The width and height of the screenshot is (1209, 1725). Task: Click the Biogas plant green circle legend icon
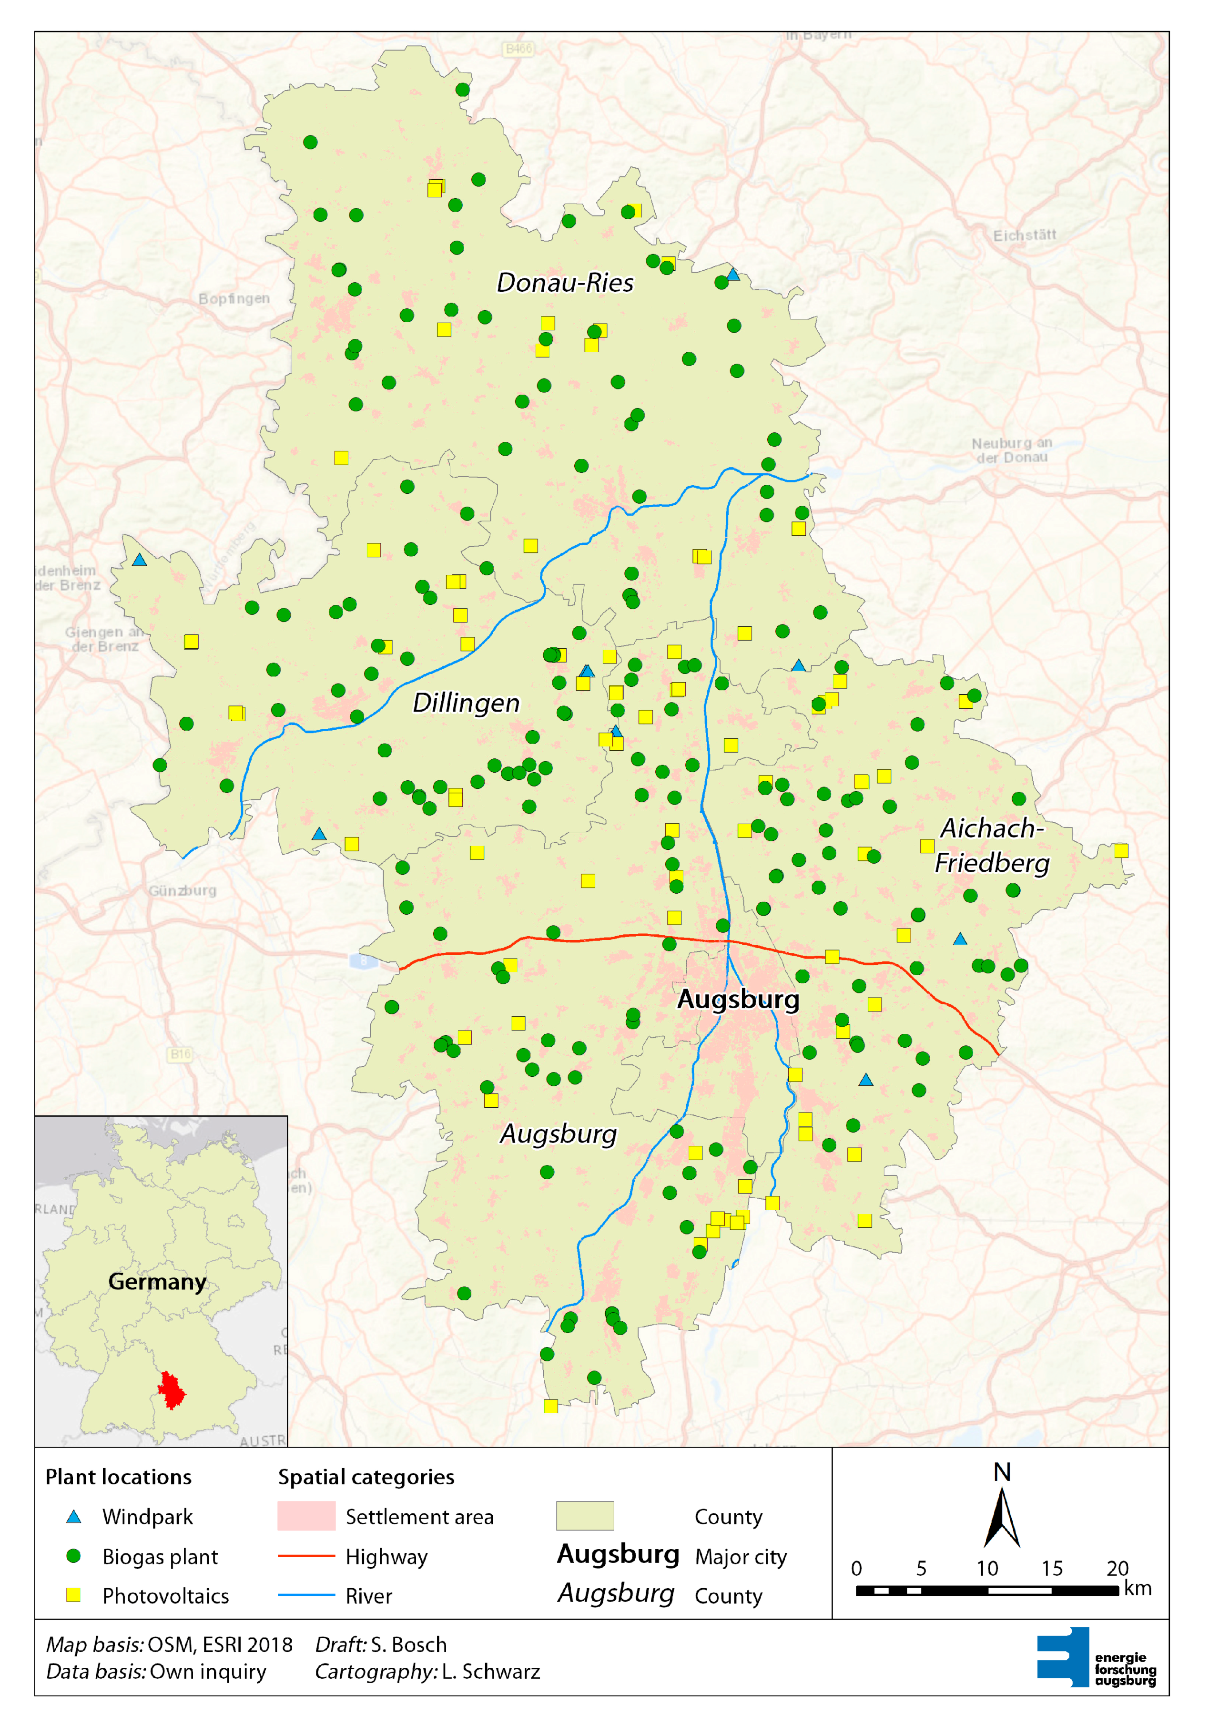coord(73,1556)
